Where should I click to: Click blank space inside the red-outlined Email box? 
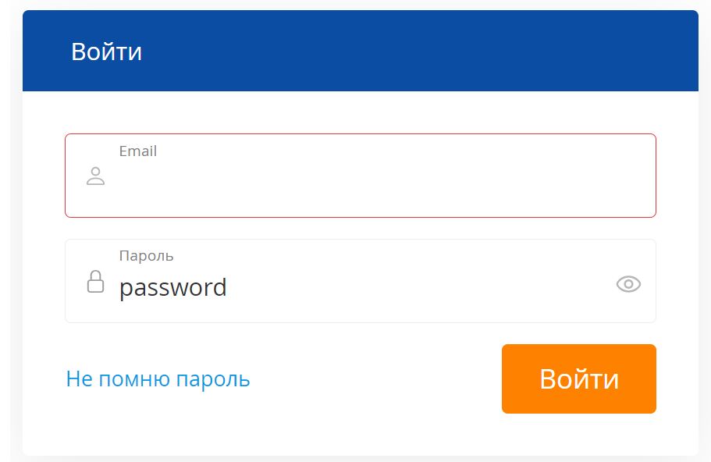click(386, 186)
